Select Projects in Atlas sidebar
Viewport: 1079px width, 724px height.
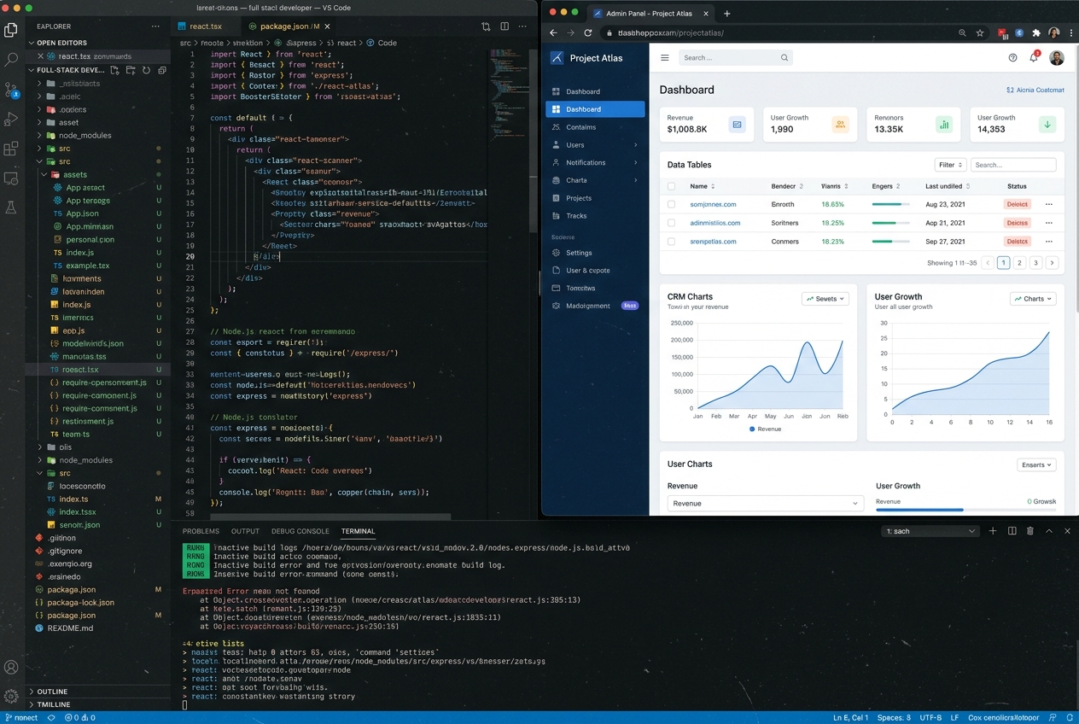pyautogui.click(x=594, y=198)
